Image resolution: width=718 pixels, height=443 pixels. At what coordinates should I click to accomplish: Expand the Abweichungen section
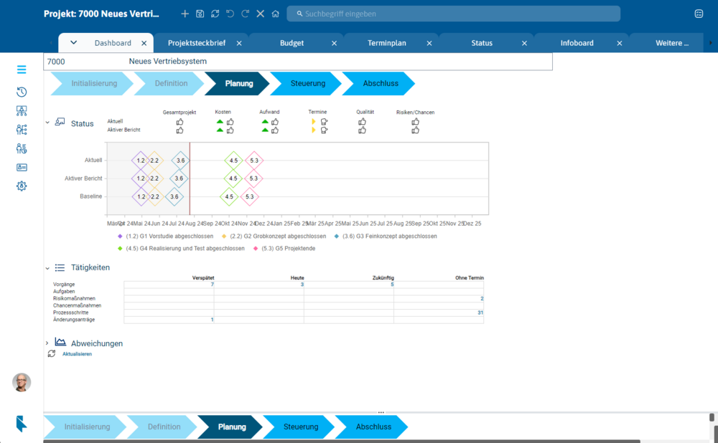[x=47, y=343]
